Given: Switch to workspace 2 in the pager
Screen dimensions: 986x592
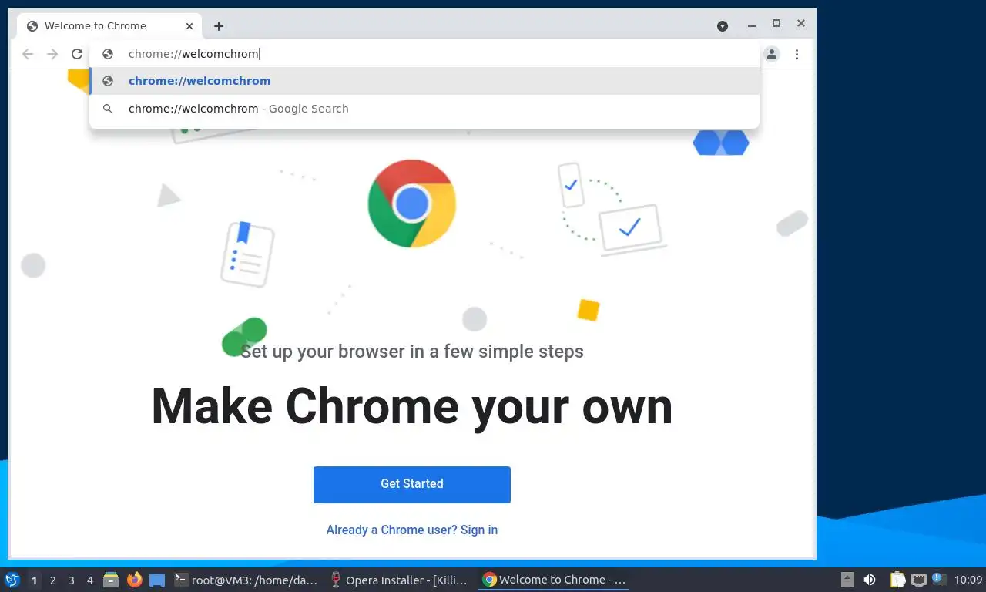Looking at the screenshot, I should click(x=53, y=580).
